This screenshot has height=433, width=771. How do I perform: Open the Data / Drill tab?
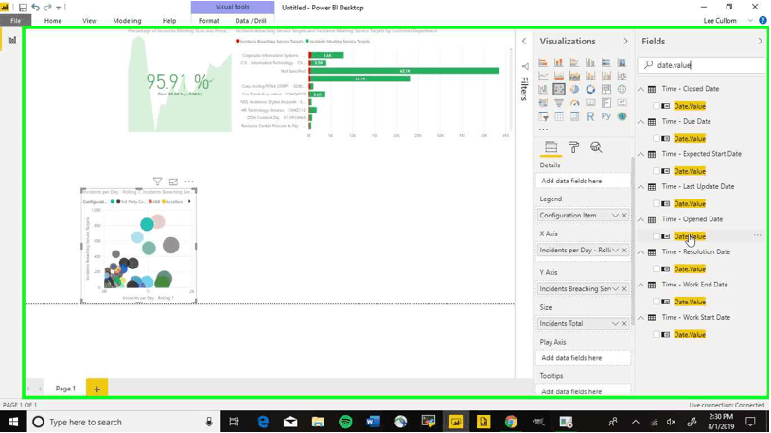pos(251,21)
